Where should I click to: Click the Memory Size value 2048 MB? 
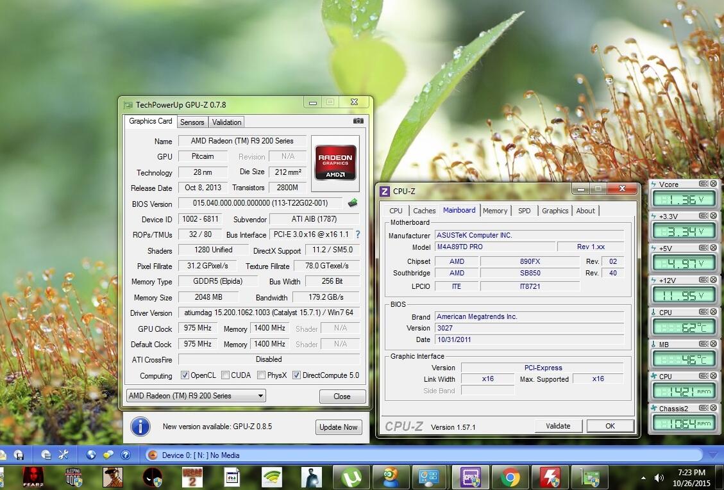coord(208,297)
